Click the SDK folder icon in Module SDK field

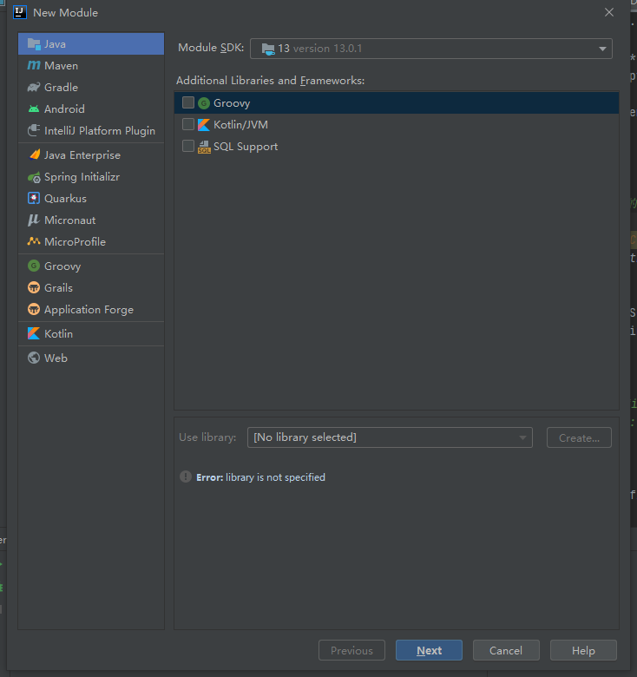click(x=268, y=49)
